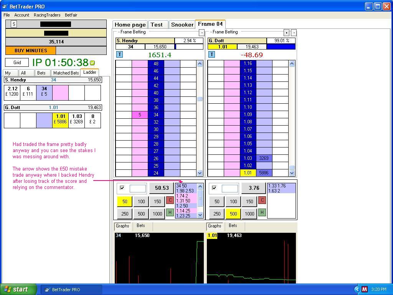Click the Hendry bet list scrollbar thumb
The width and height of the screenshot is (393, 295).
pos(200,198)
